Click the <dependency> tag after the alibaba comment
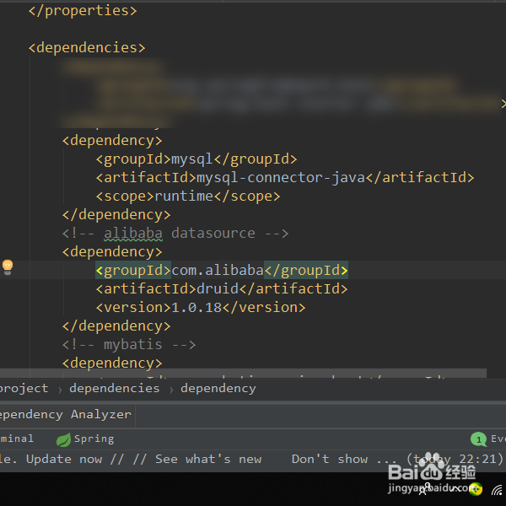The width and height of the screenshot is (506, 506). coord(112,251)
